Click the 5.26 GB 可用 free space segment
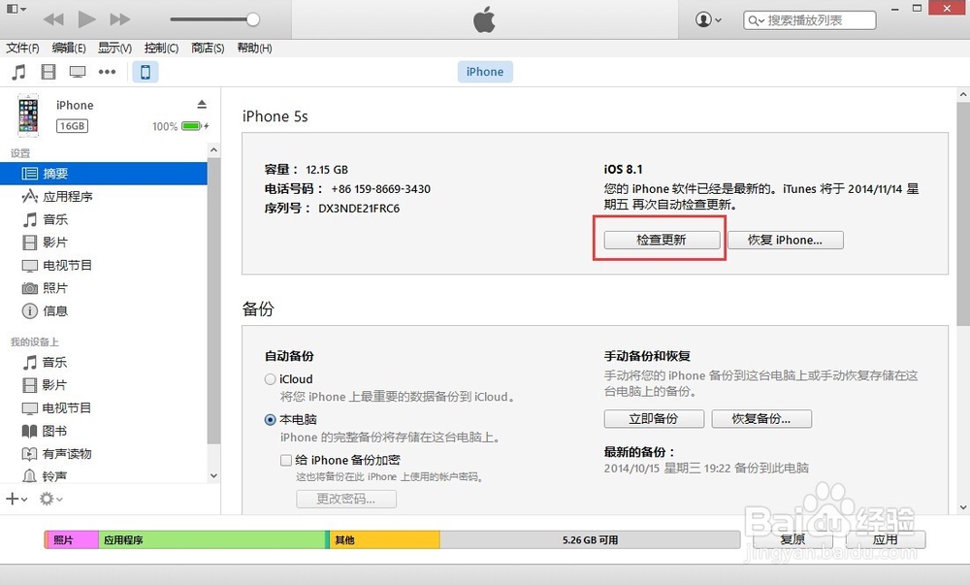The image size is (970, 585). click(590, 539)
